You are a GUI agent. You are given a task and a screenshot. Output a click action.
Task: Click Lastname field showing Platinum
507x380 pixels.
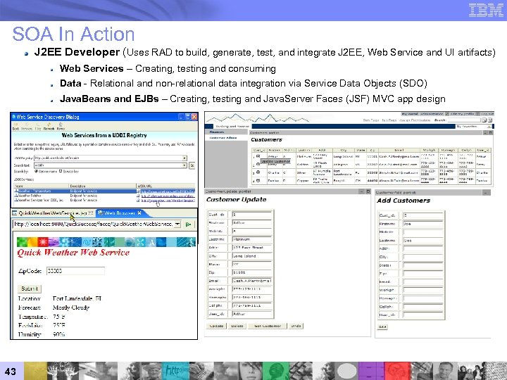pos(252,239)
